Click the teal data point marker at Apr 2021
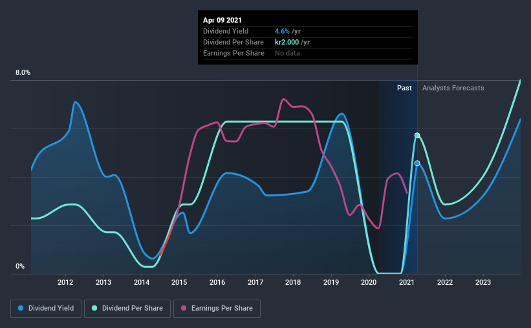Image resolution: width=531 pixels, height=328 pixels. click(x=417, y=135)
